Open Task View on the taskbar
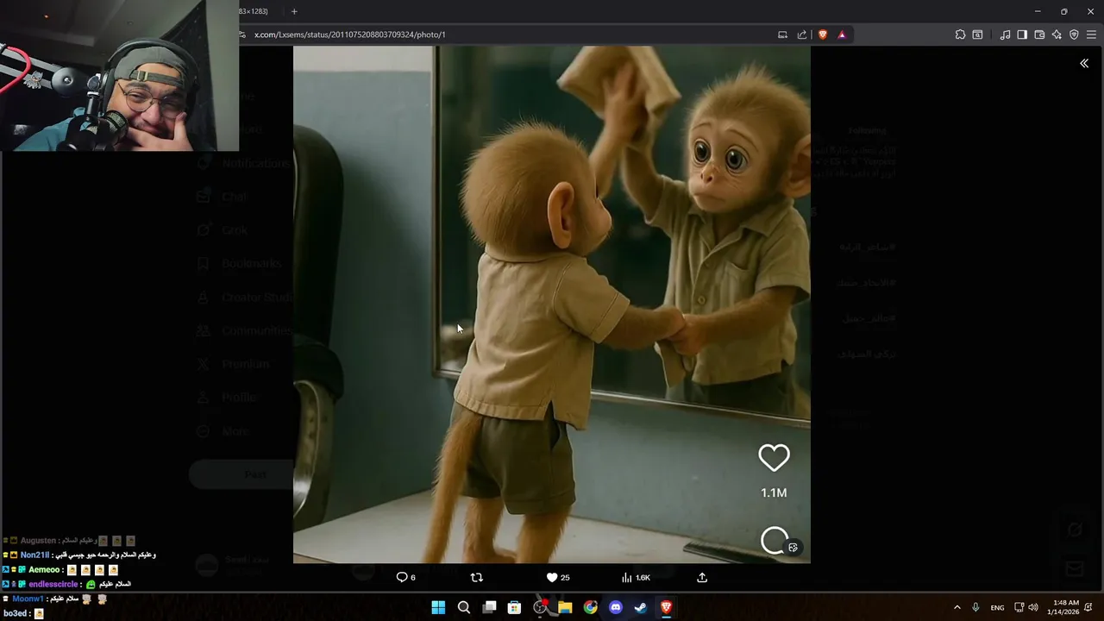The image size is (1104, 621). 489,607
